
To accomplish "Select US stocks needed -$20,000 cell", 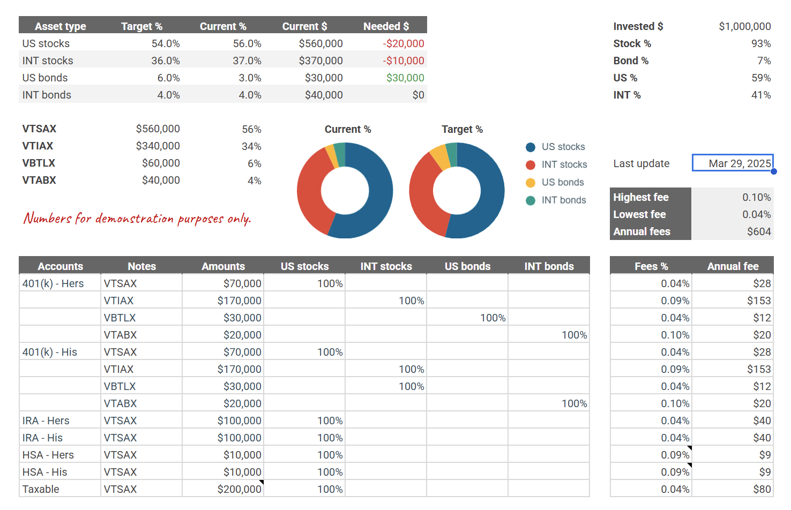I will tap(386, 43).
